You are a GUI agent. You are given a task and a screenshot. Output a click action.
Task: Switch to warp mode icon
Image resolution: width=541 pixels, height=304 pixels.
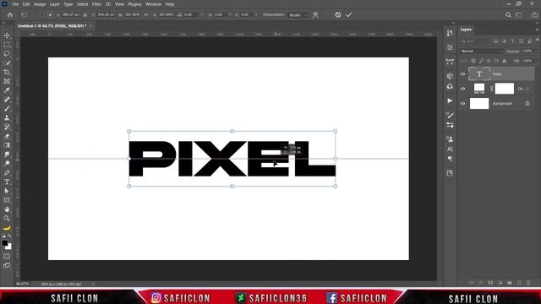315,15
